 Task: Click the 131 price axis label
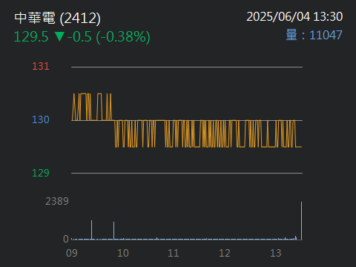coord(41,66)
